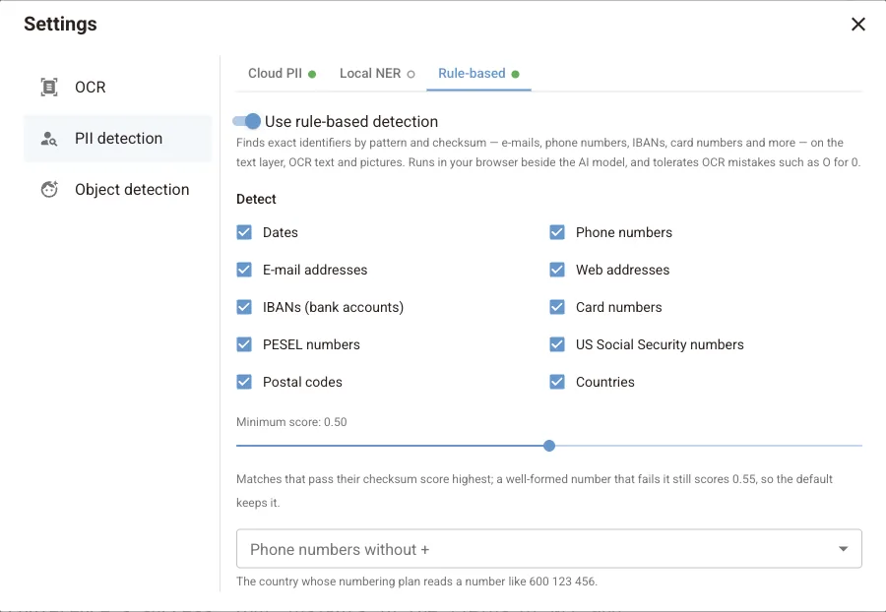Click the green status dot beside Cloud PII
Image resolution: width=886 pixels, height=612 pixels.
(x=312, y=74)
